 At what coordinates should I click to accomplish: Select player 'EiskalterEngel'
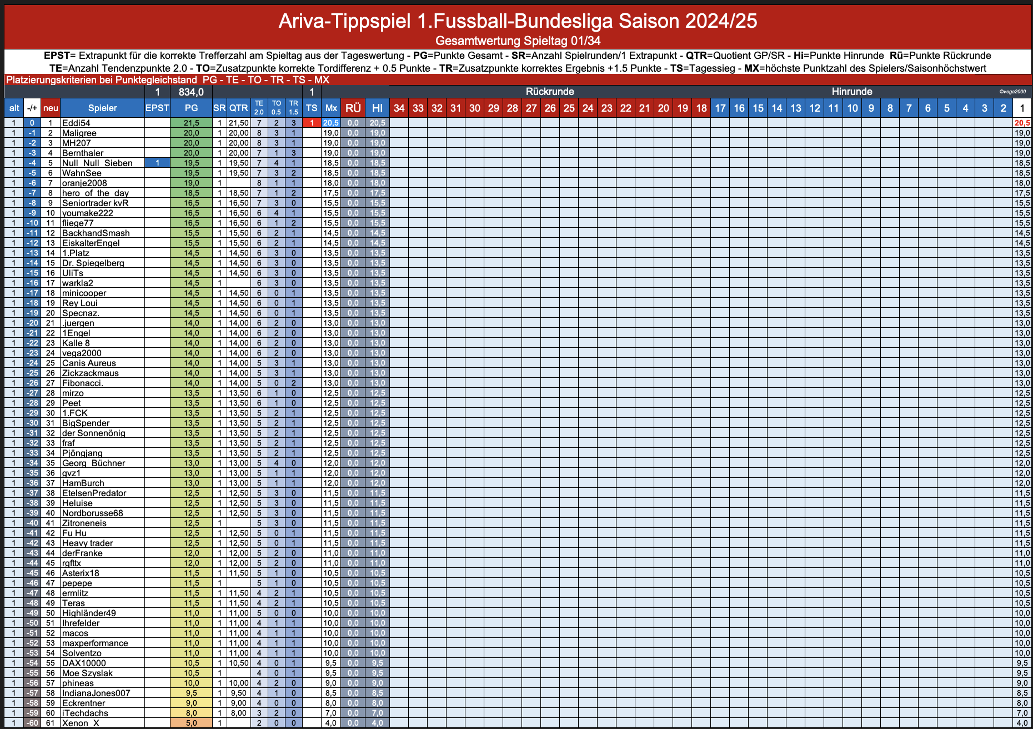(x=91, y=243)
